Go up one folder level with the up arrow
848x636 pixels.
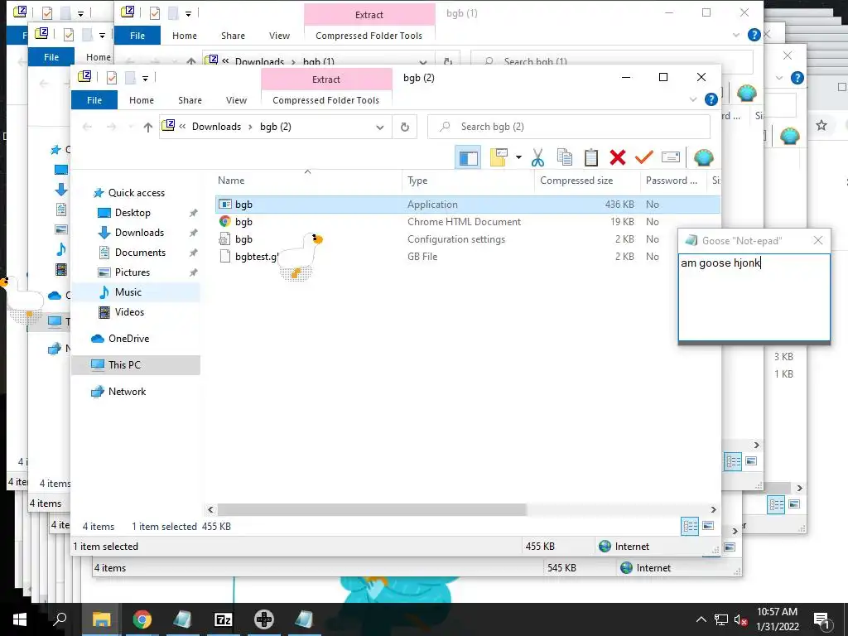147,127
